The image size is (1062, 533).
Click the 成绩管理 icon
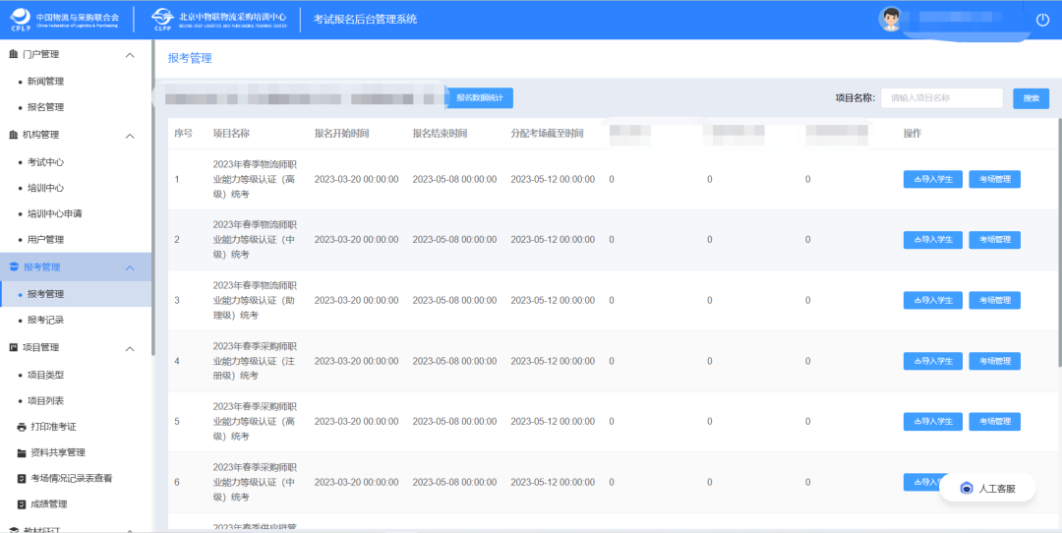tap(21, 503)
